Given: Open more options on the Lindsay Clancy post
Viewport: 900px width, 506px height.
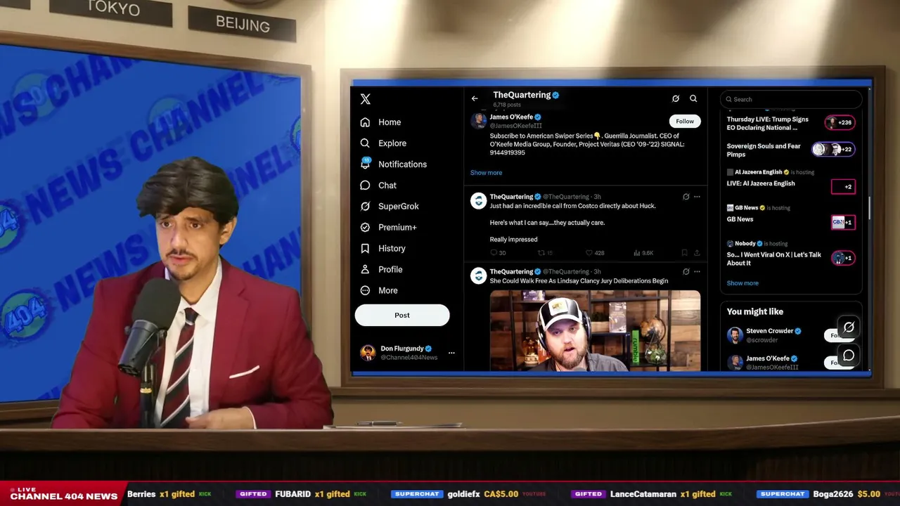Looking at the screenshot, I should [x=697, y=271].
